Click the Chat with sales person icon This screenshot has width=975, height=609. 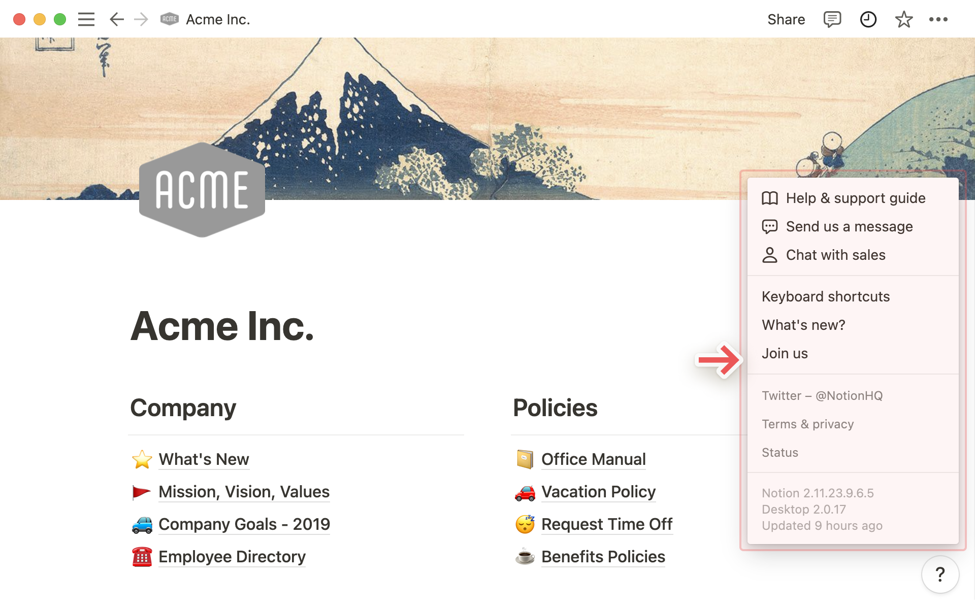point(769,254)
